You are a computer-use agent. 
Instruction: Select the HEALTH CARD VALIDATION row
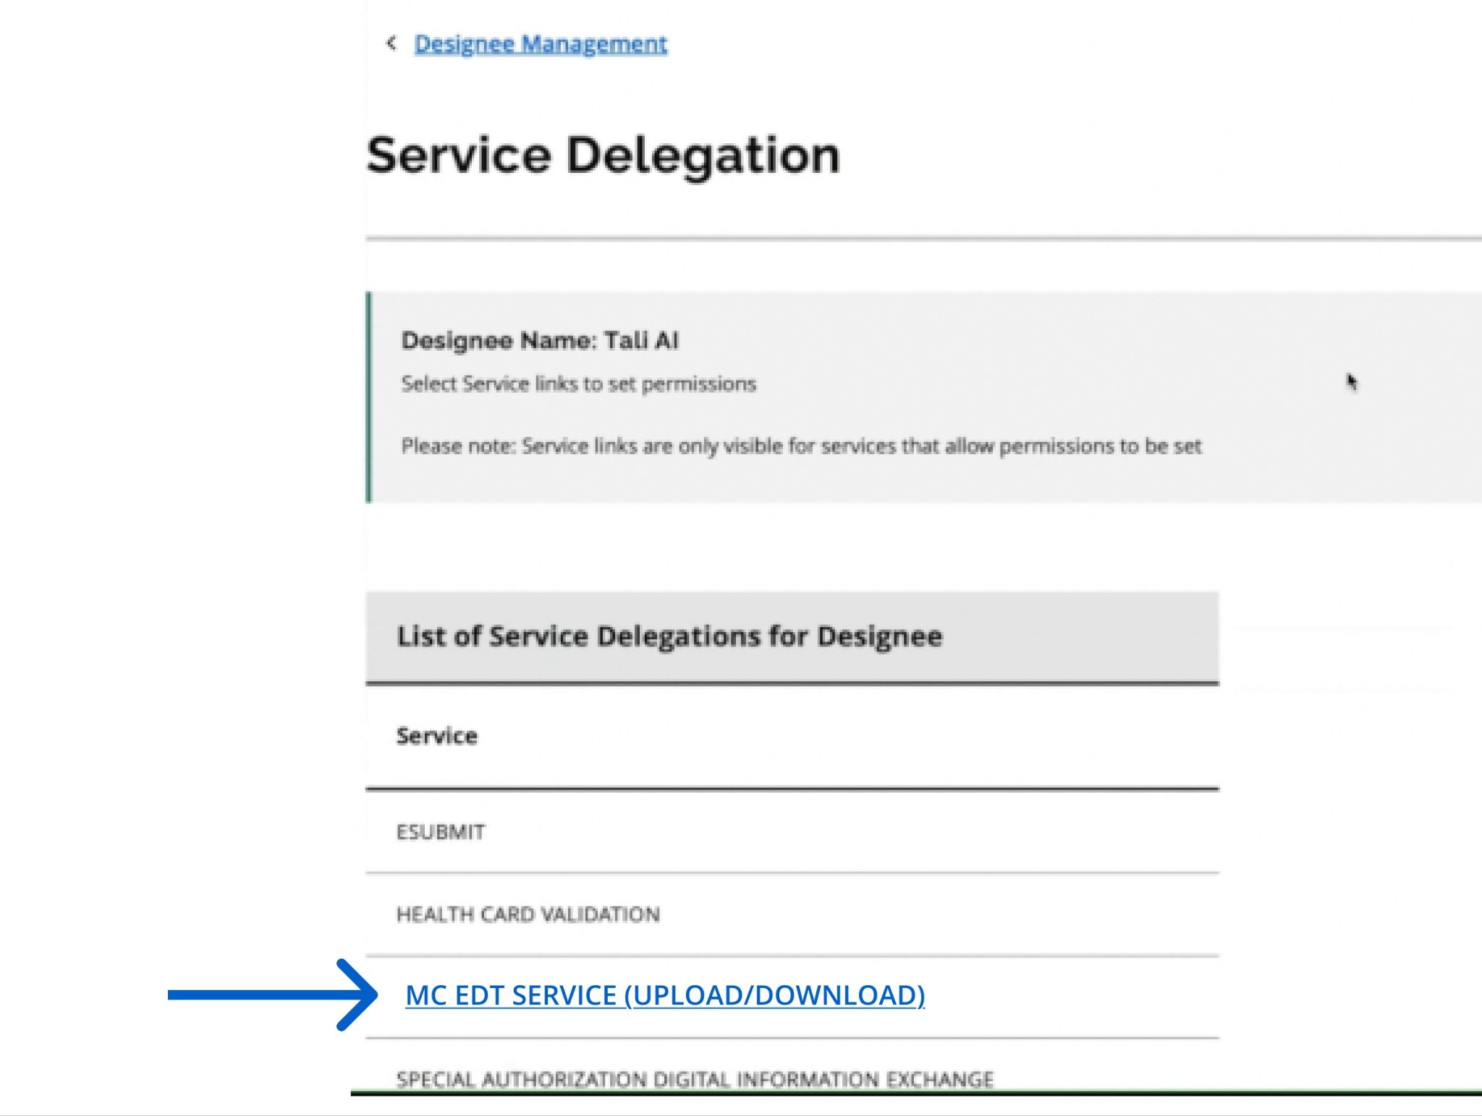pyautogui.click(x=528, y=915)
